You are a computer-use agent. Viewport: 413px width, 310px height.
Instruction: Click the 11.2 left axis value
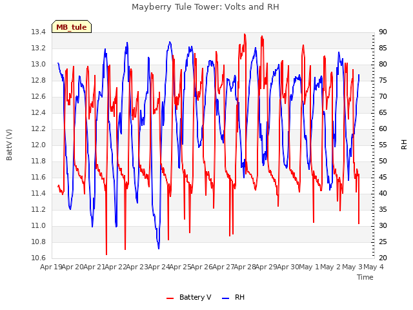(x=39, y=209)
